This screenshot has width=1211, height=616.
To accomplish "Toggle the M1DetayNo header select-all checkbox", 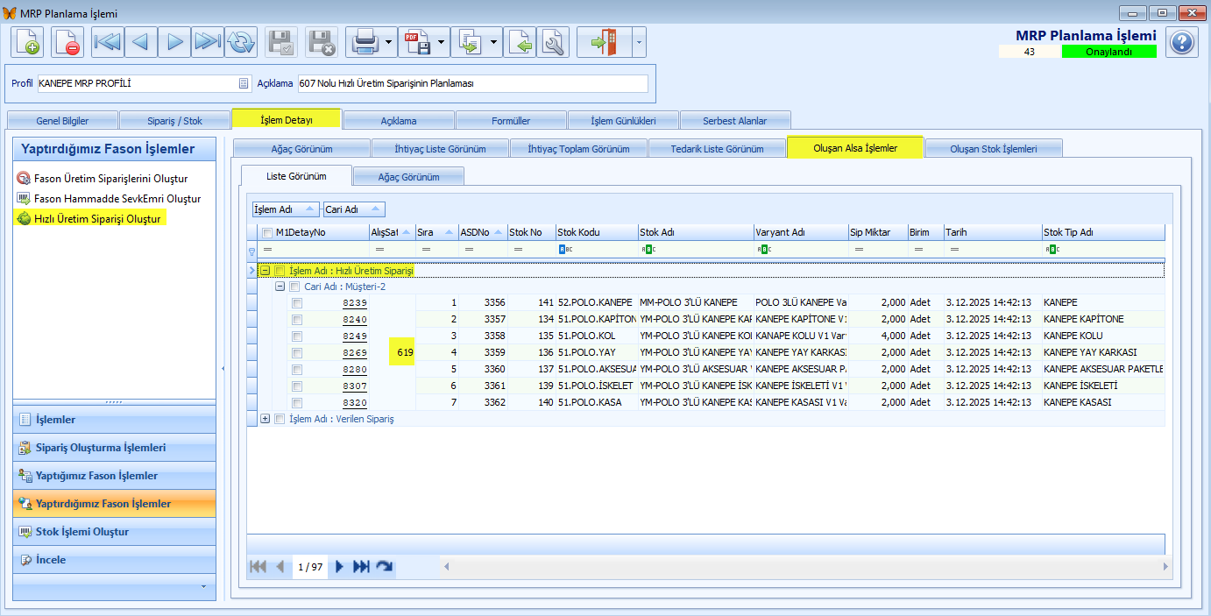I will tap(266, 233).
